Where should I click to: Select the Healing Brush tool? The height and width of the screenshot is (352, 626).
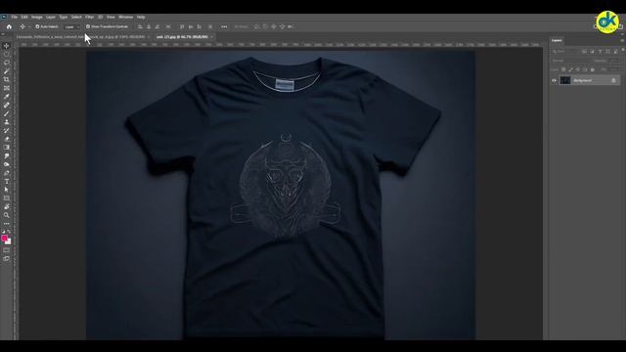tap(7, 105)
